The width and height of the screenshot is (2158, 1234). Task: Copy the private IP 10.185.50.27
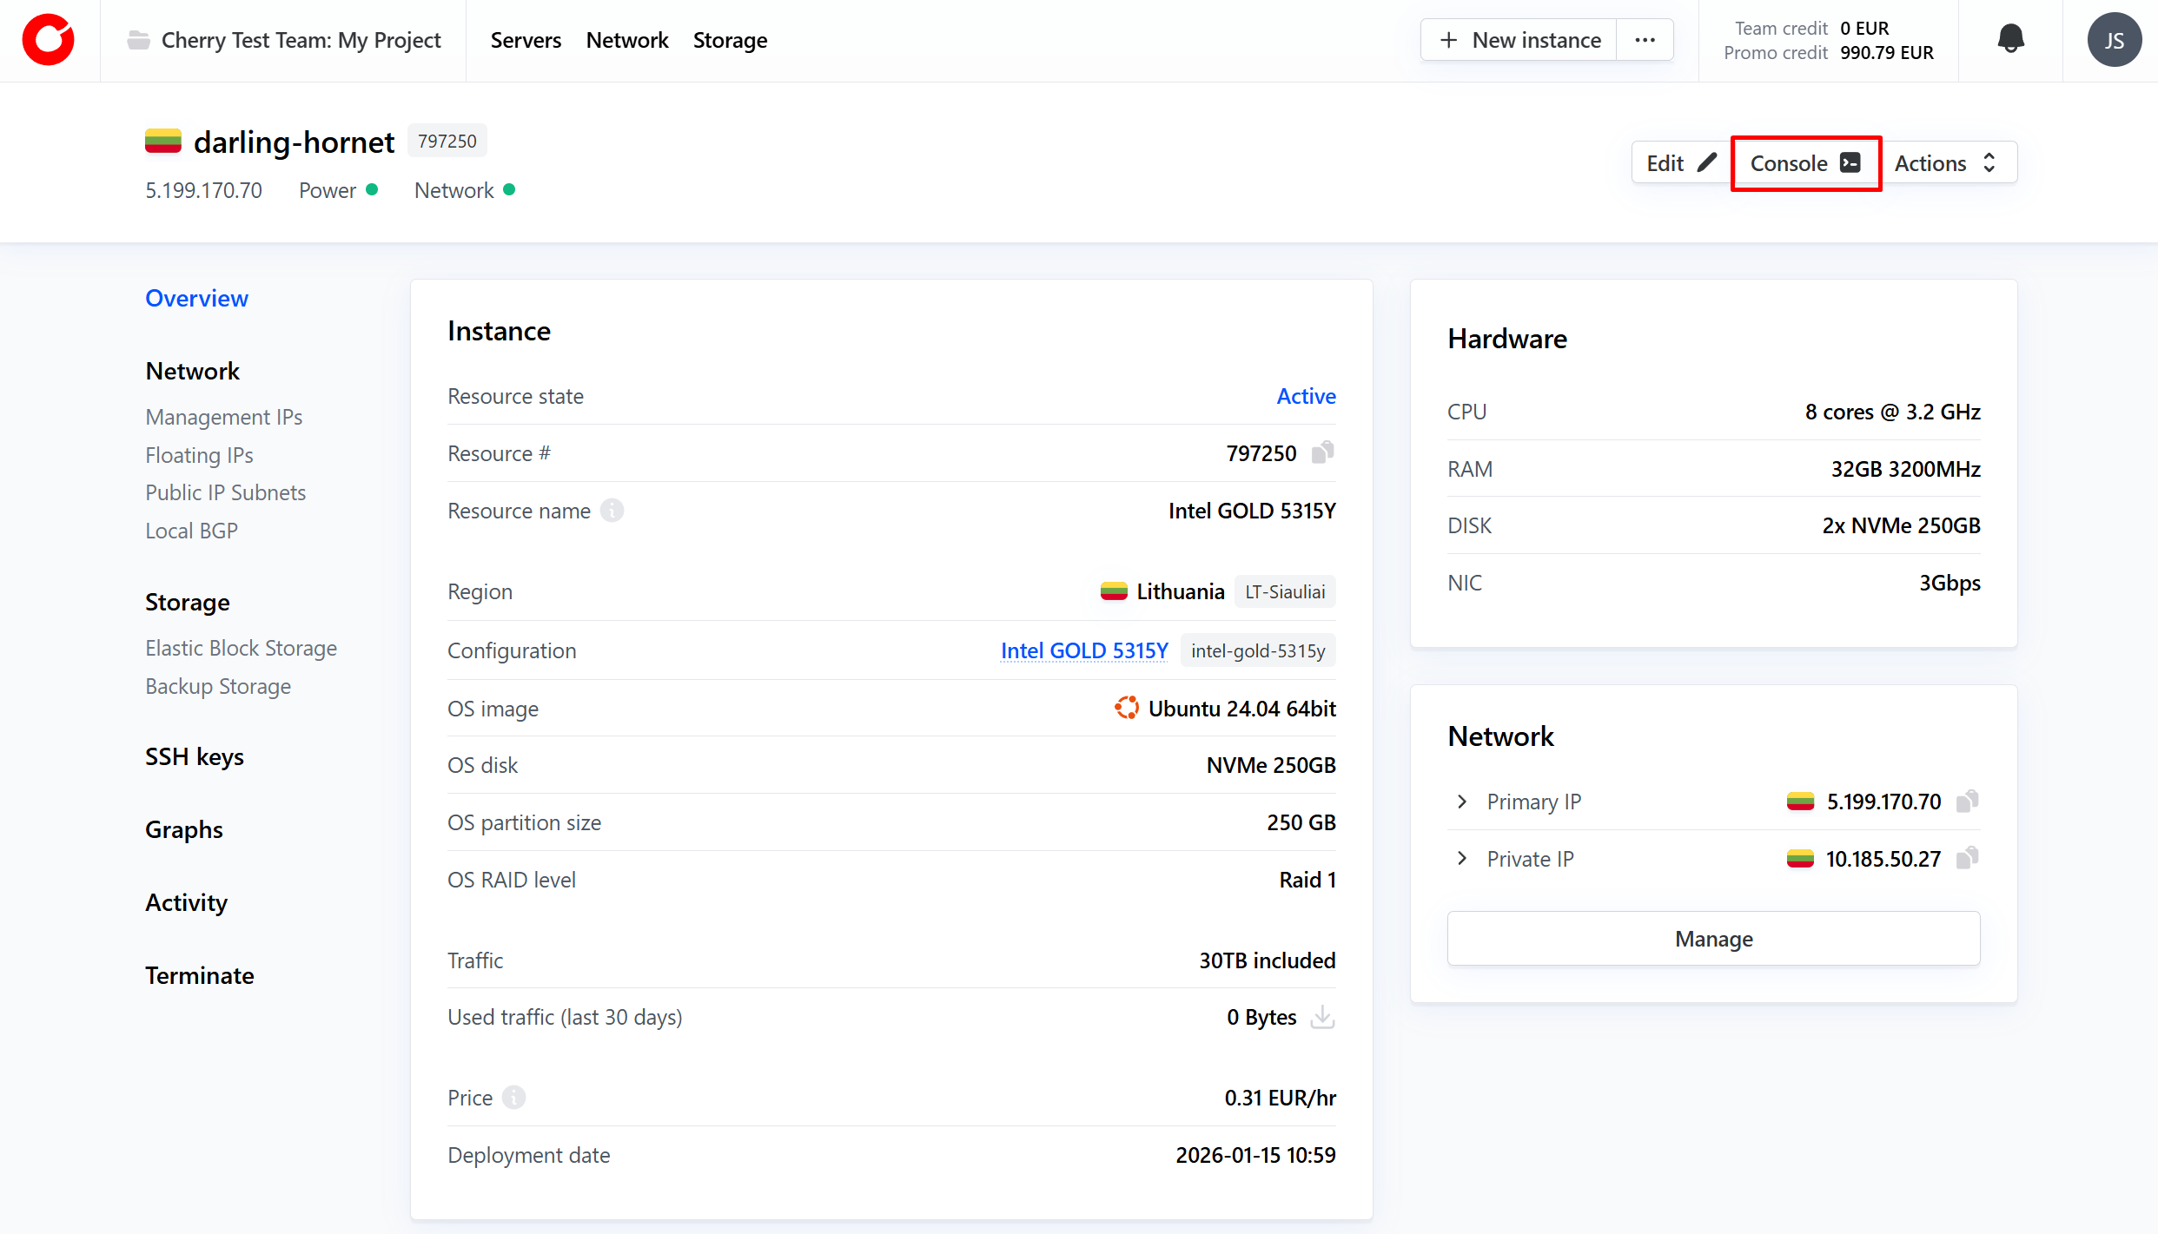click(1967, 858)
